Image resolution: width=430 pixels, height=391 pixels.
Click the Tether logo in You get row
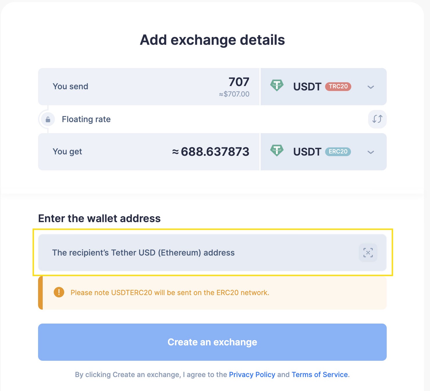click(277, 151)
